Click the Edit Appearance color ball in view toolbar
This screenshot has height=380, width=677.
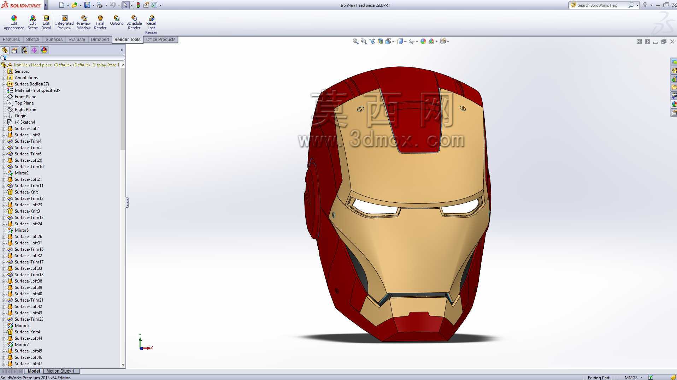pos(423,41)
